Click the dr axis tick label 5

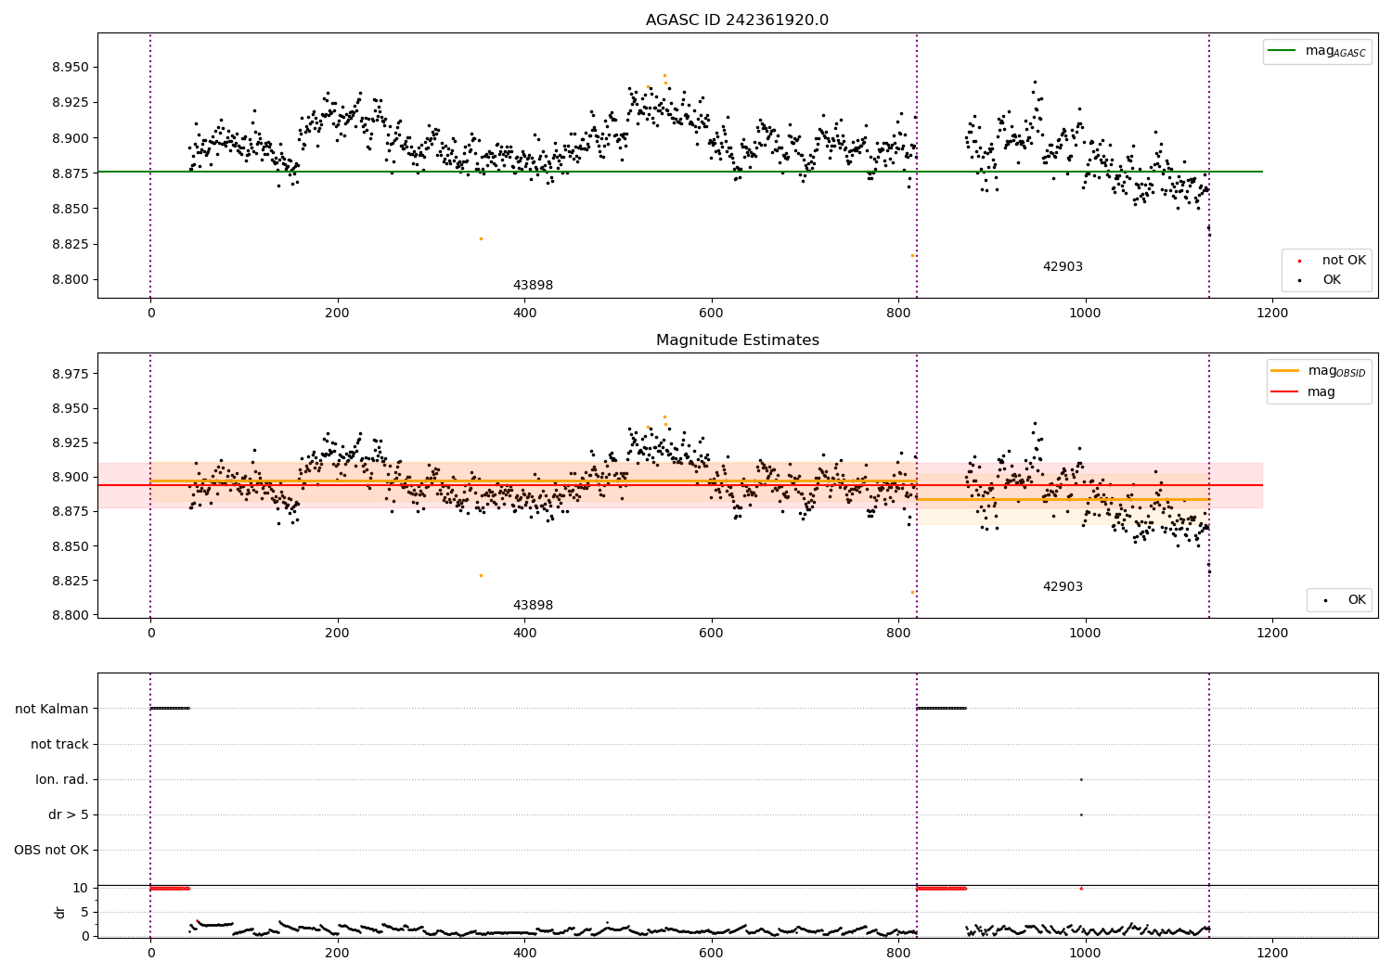[x=84, y=912]
